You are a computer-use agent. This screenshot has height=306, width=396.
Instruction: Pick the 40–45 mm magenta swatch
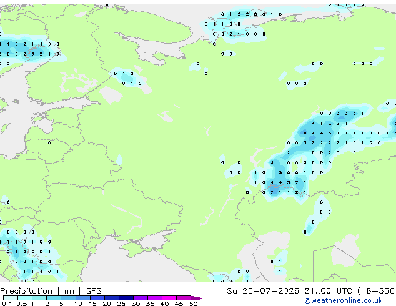169,298
